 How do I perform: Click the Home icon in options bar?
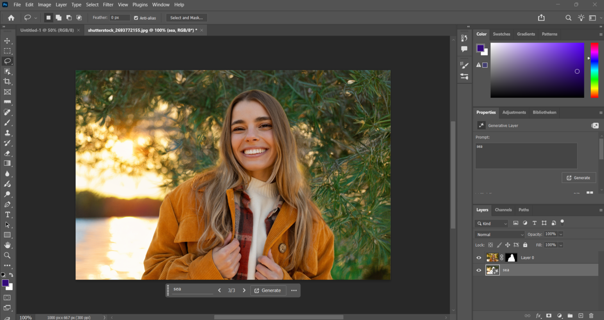tap(11, 18)
